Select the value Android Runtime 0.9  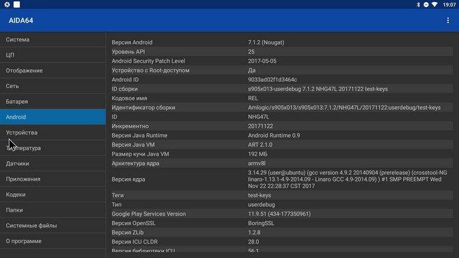pos(274,135)
